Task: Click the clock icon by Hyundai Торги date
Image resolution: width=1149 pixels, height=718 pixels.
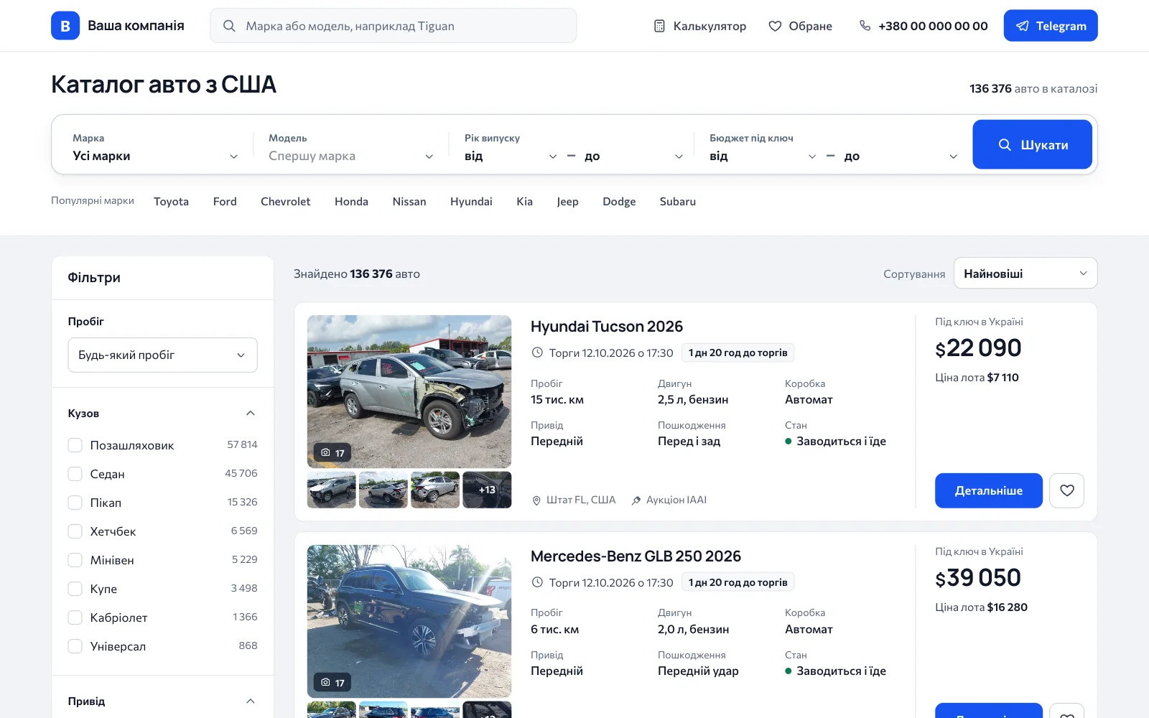Action: pos(537,353)
